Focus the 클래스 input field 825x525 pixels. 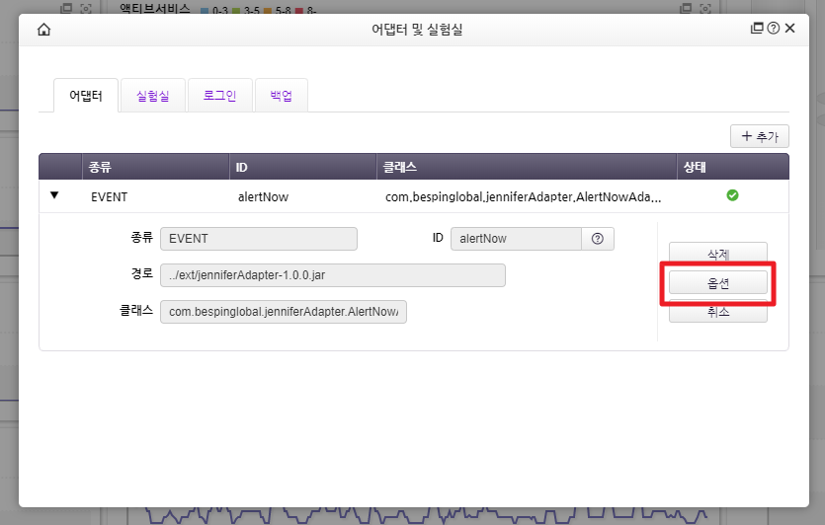point(283,312)
